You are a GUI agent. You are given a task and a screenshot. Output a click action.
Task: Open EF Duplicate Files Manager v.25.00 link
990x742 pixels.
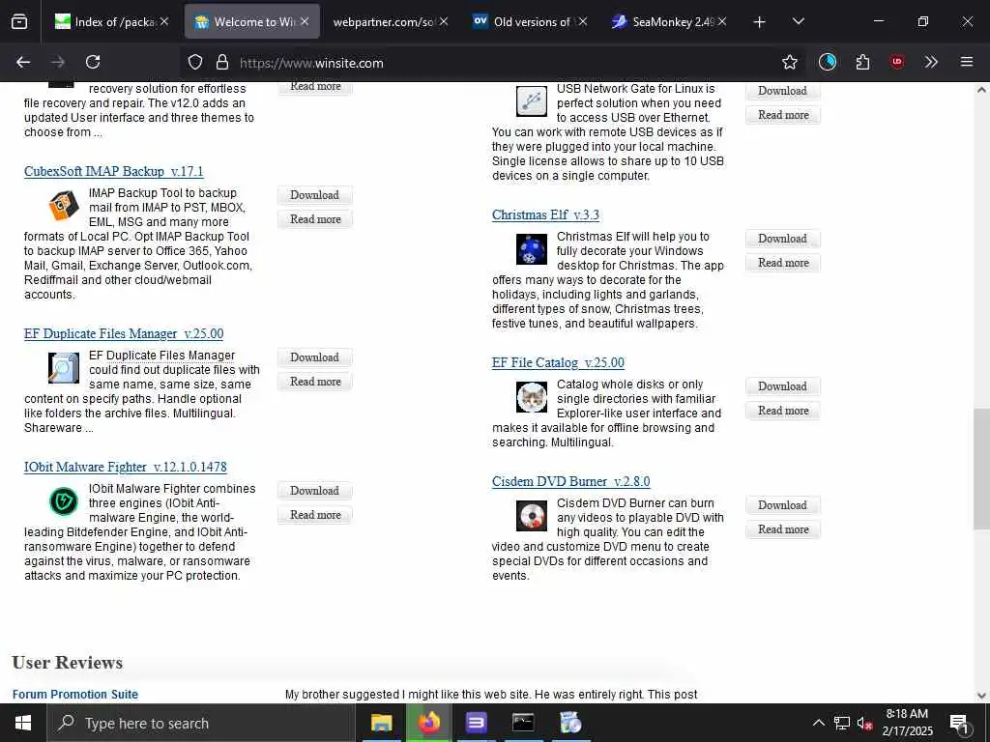point(124,333)
